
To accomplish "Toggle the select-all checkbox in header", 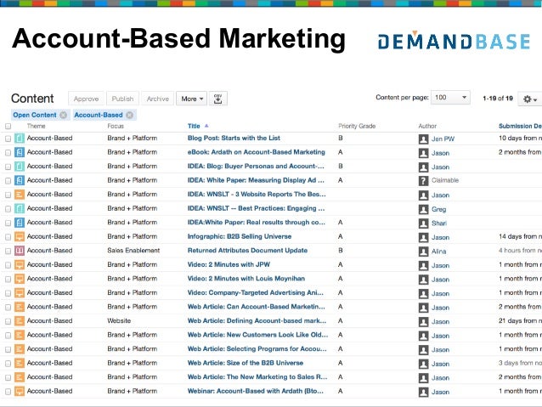I will click(8, 126).
